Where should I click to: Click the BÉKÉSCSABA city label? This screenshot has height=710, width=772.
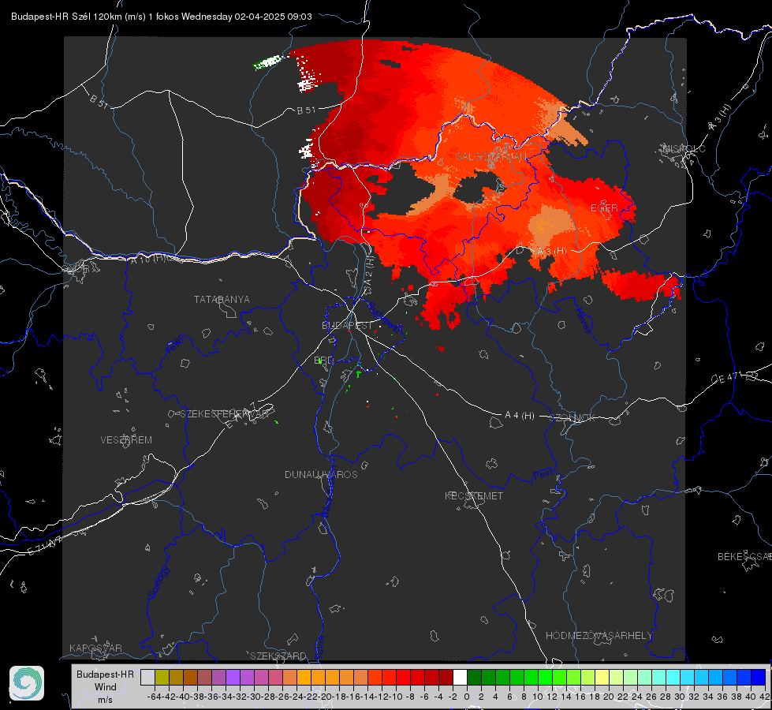coord(744,557)
